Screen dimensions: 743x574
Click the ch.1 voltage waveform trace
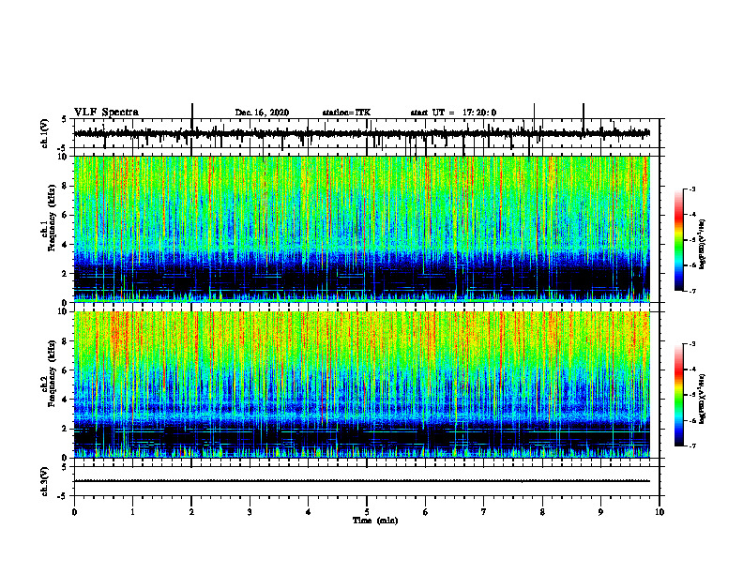pyautogui.click(x=361, y=133)
